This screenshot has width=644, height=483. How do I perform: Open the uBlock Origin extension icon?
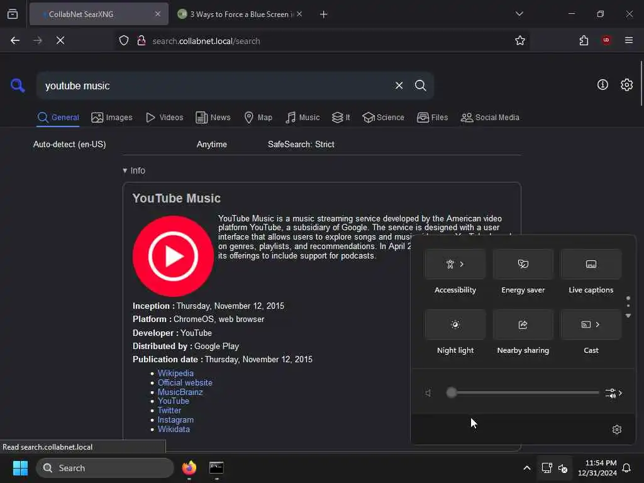pos(606,40)
